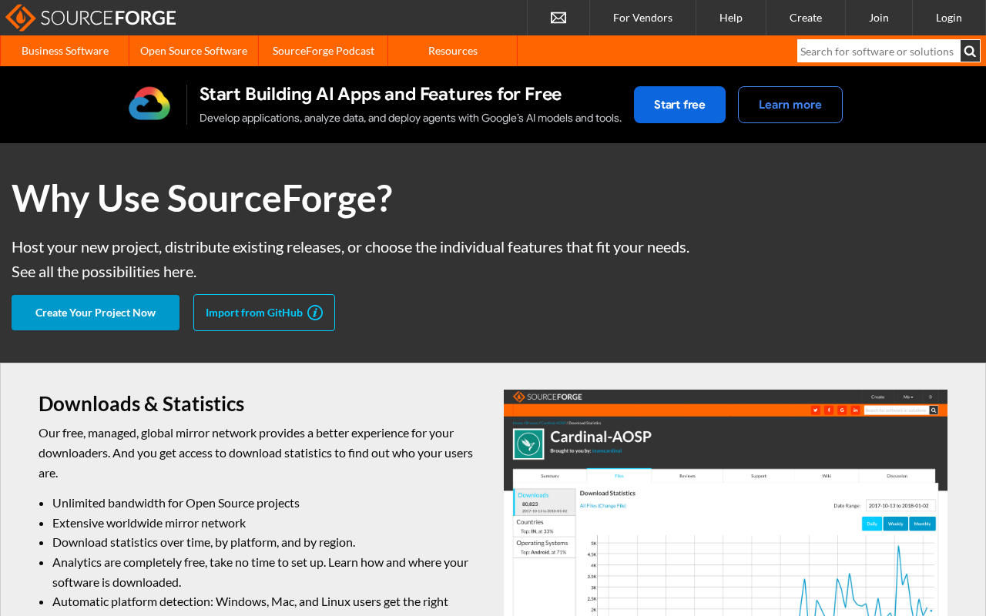Open the Open Source Software menu
The image size is (986, 616).
194,51
